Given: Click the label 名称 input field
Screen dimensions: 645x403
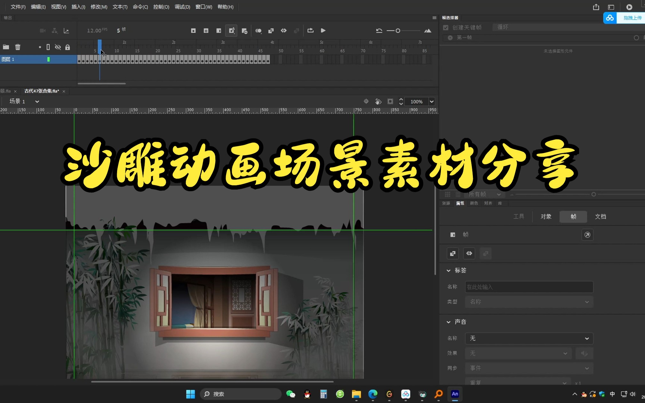Looking at the screenshot, I should [529, 287].
